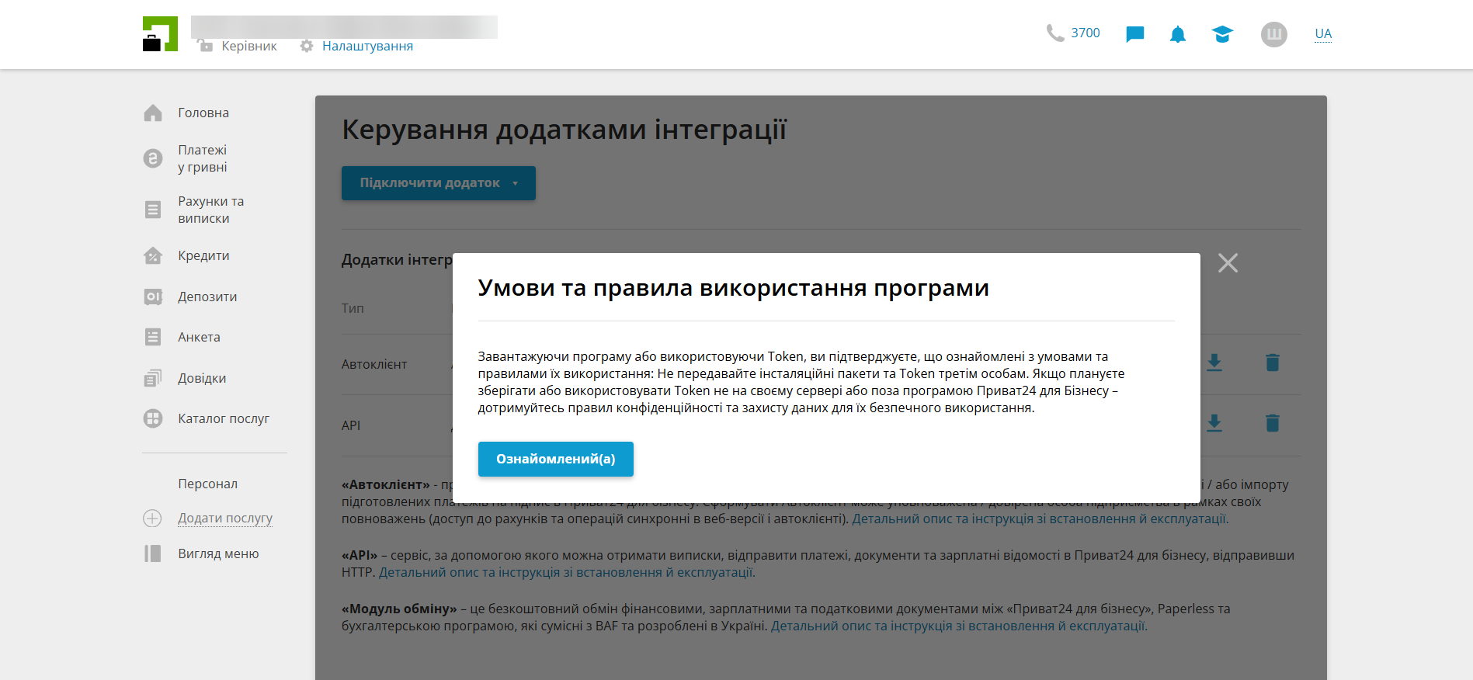Open Депозити menu item

207,297
